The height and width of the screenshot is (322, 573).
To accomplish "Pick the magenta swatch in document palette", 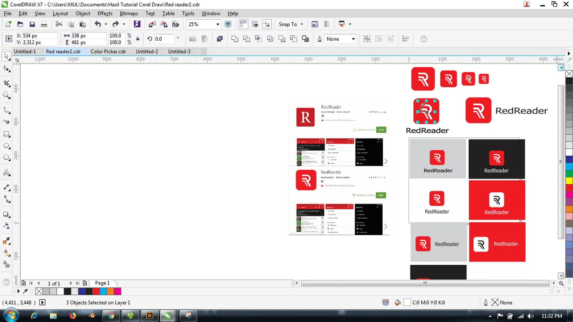I will (x=117, y=292).
